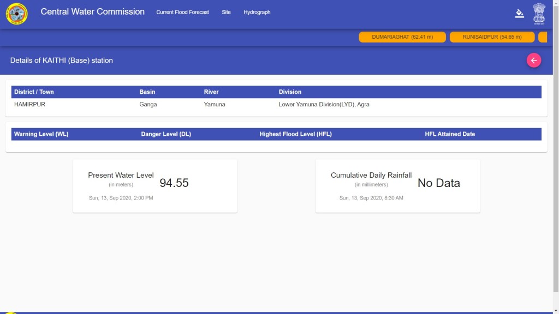Go back using the pink arrow button
The image size is (559, 314).
533,61
